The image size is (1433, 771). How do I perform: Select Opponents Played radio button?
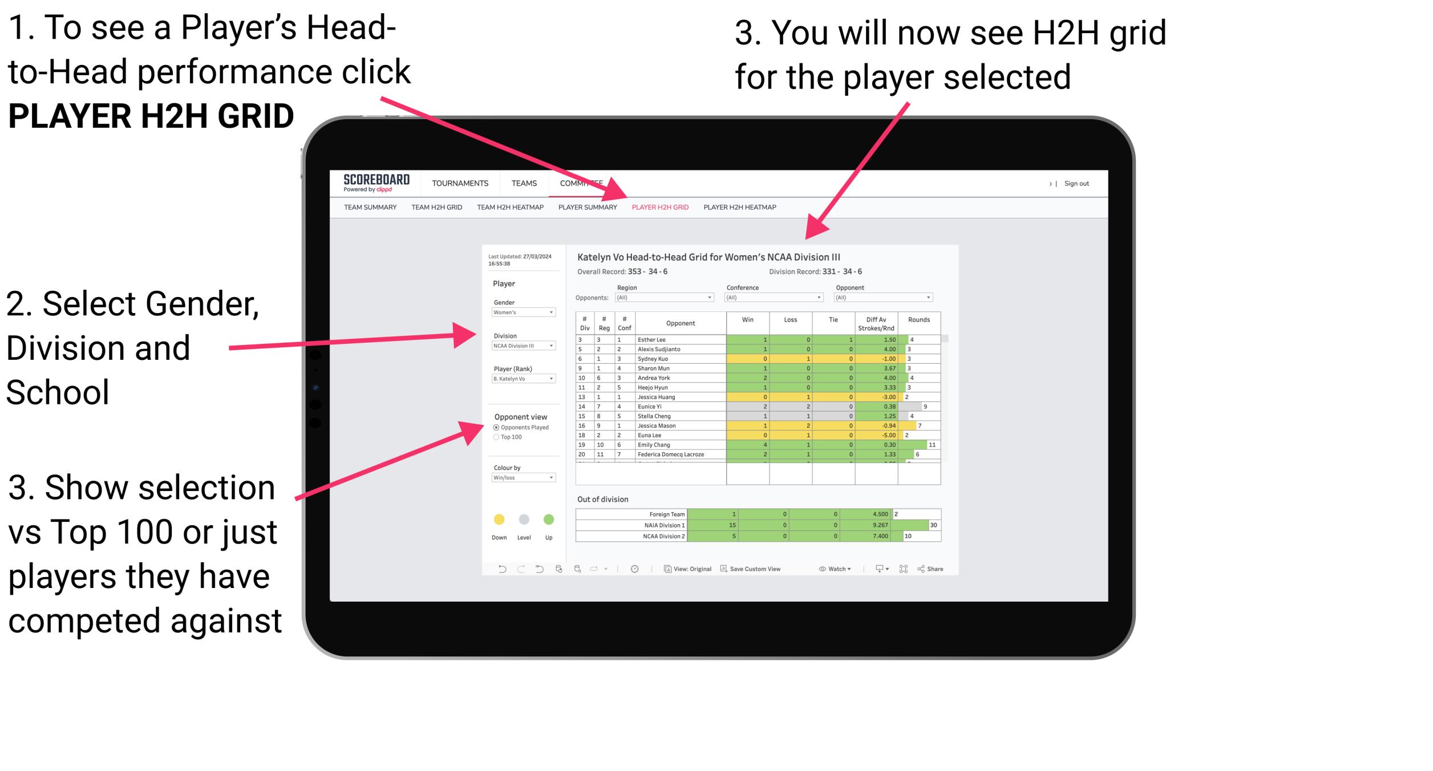[497, 428]
